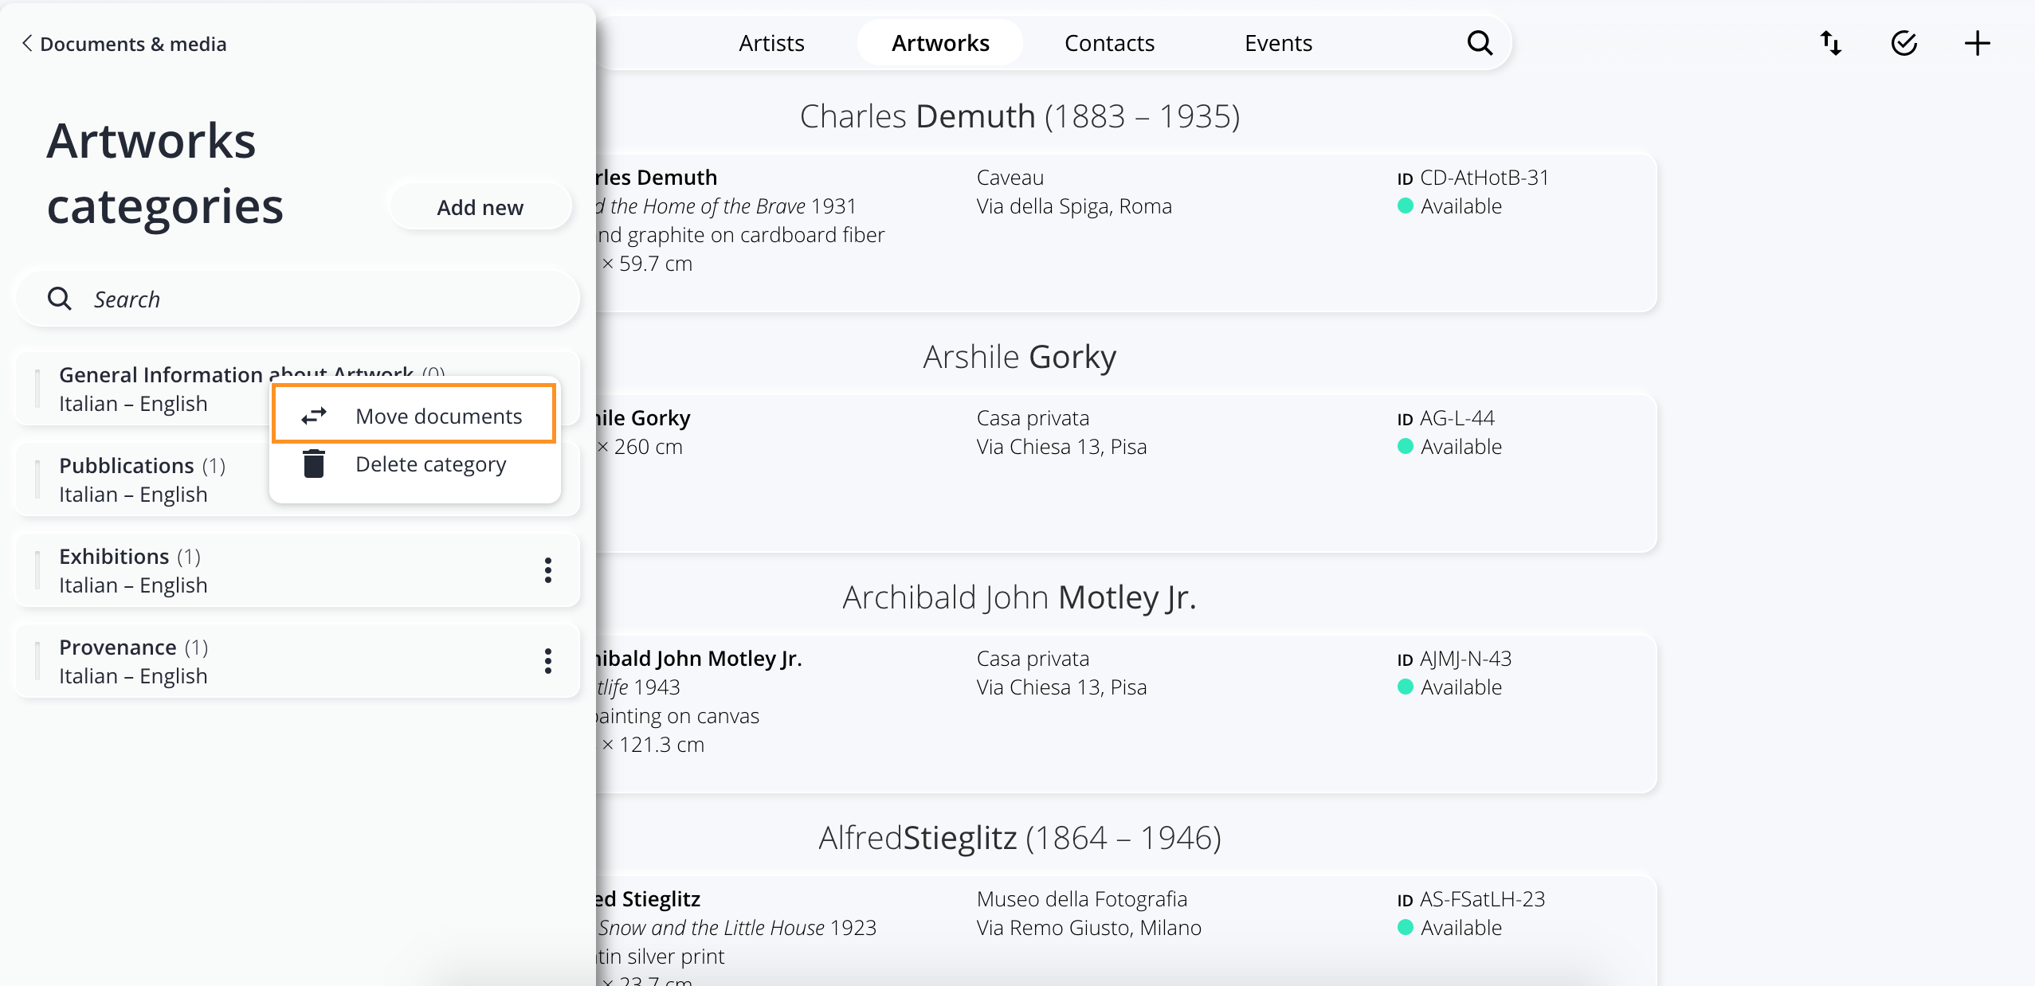Screen dimensions: 2035x986
Task: Click Via della Spiga, Roma location text
Action: click(x=1074, y=206)
